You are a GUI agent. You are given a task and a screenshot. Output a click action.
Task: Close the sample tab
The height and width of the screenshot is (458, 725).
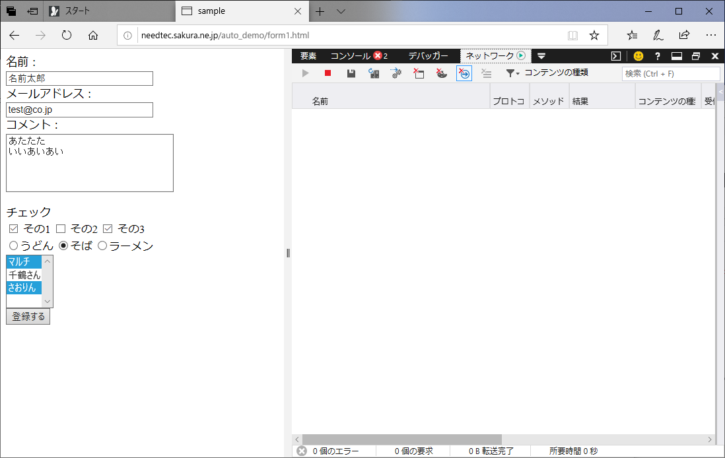[298, 11]
